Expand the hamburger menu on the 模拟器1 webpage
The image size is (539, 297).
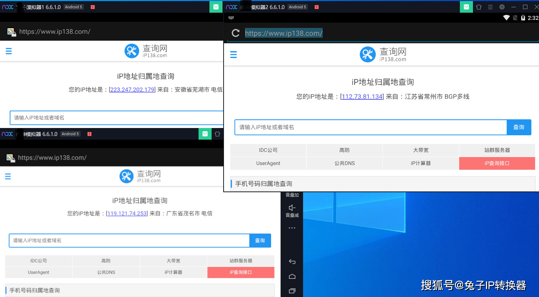[9, 51]
